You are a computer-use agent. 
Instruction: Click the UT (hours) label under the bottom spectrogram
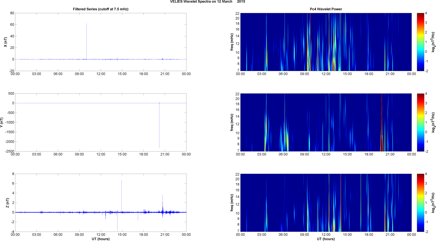(326, 239)
